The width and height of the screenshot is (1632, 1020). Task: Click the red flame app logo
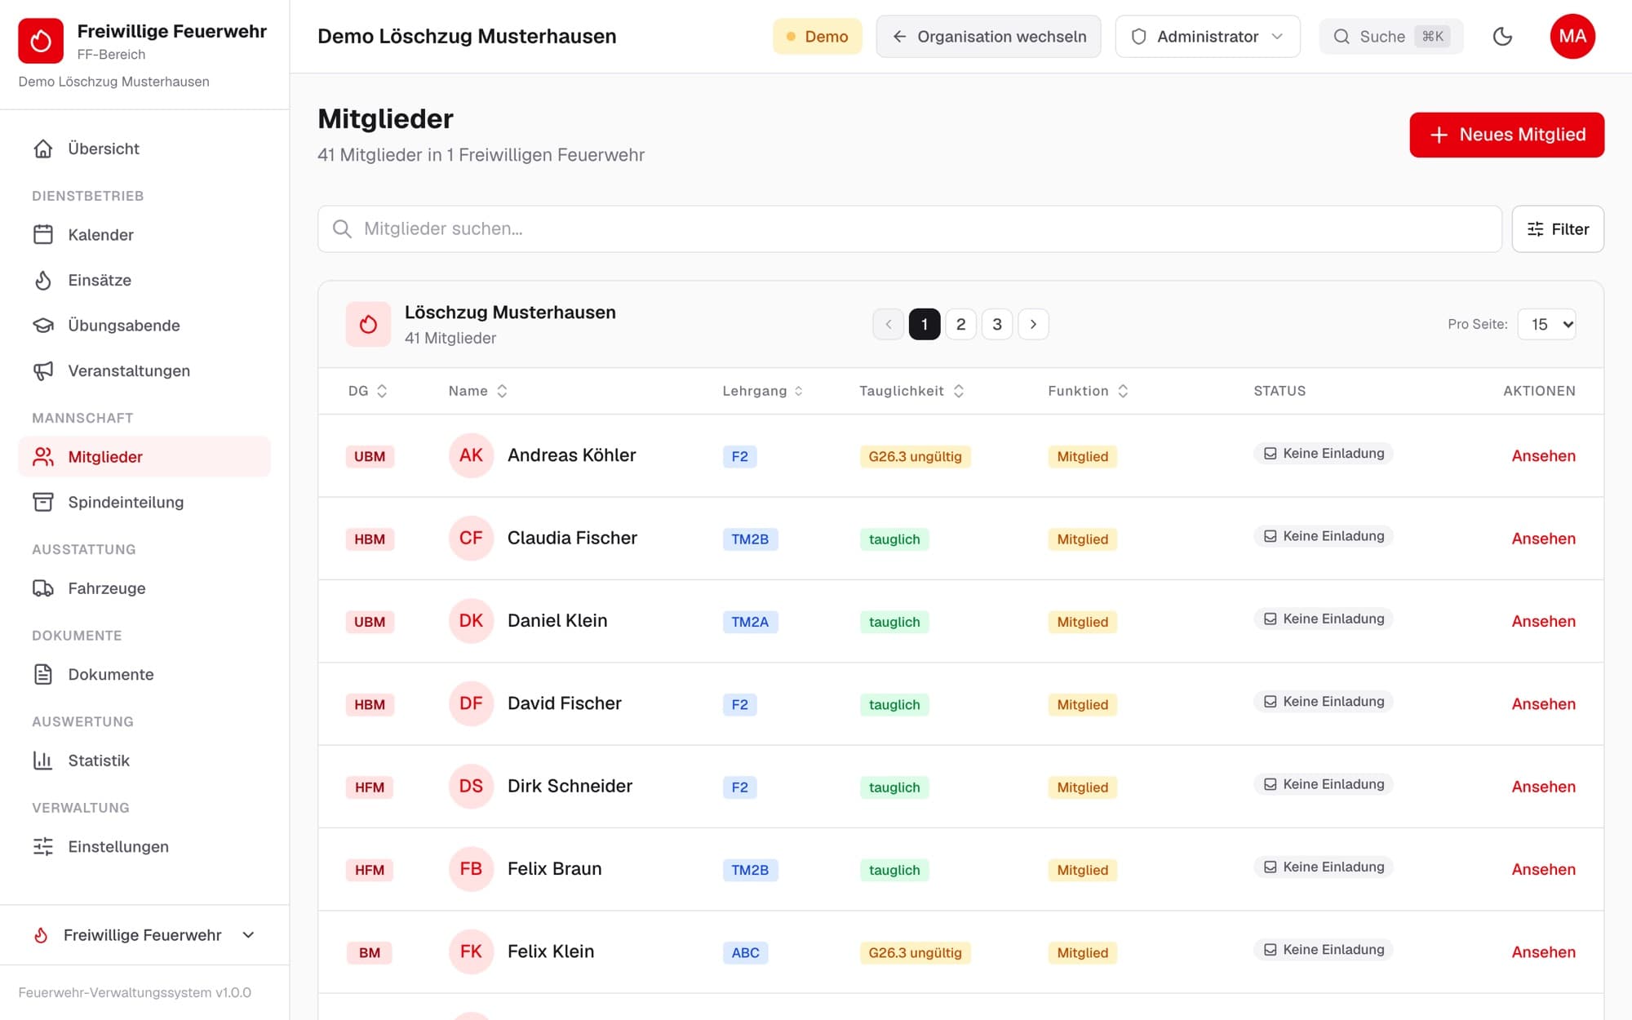click(x=41, y=41)
